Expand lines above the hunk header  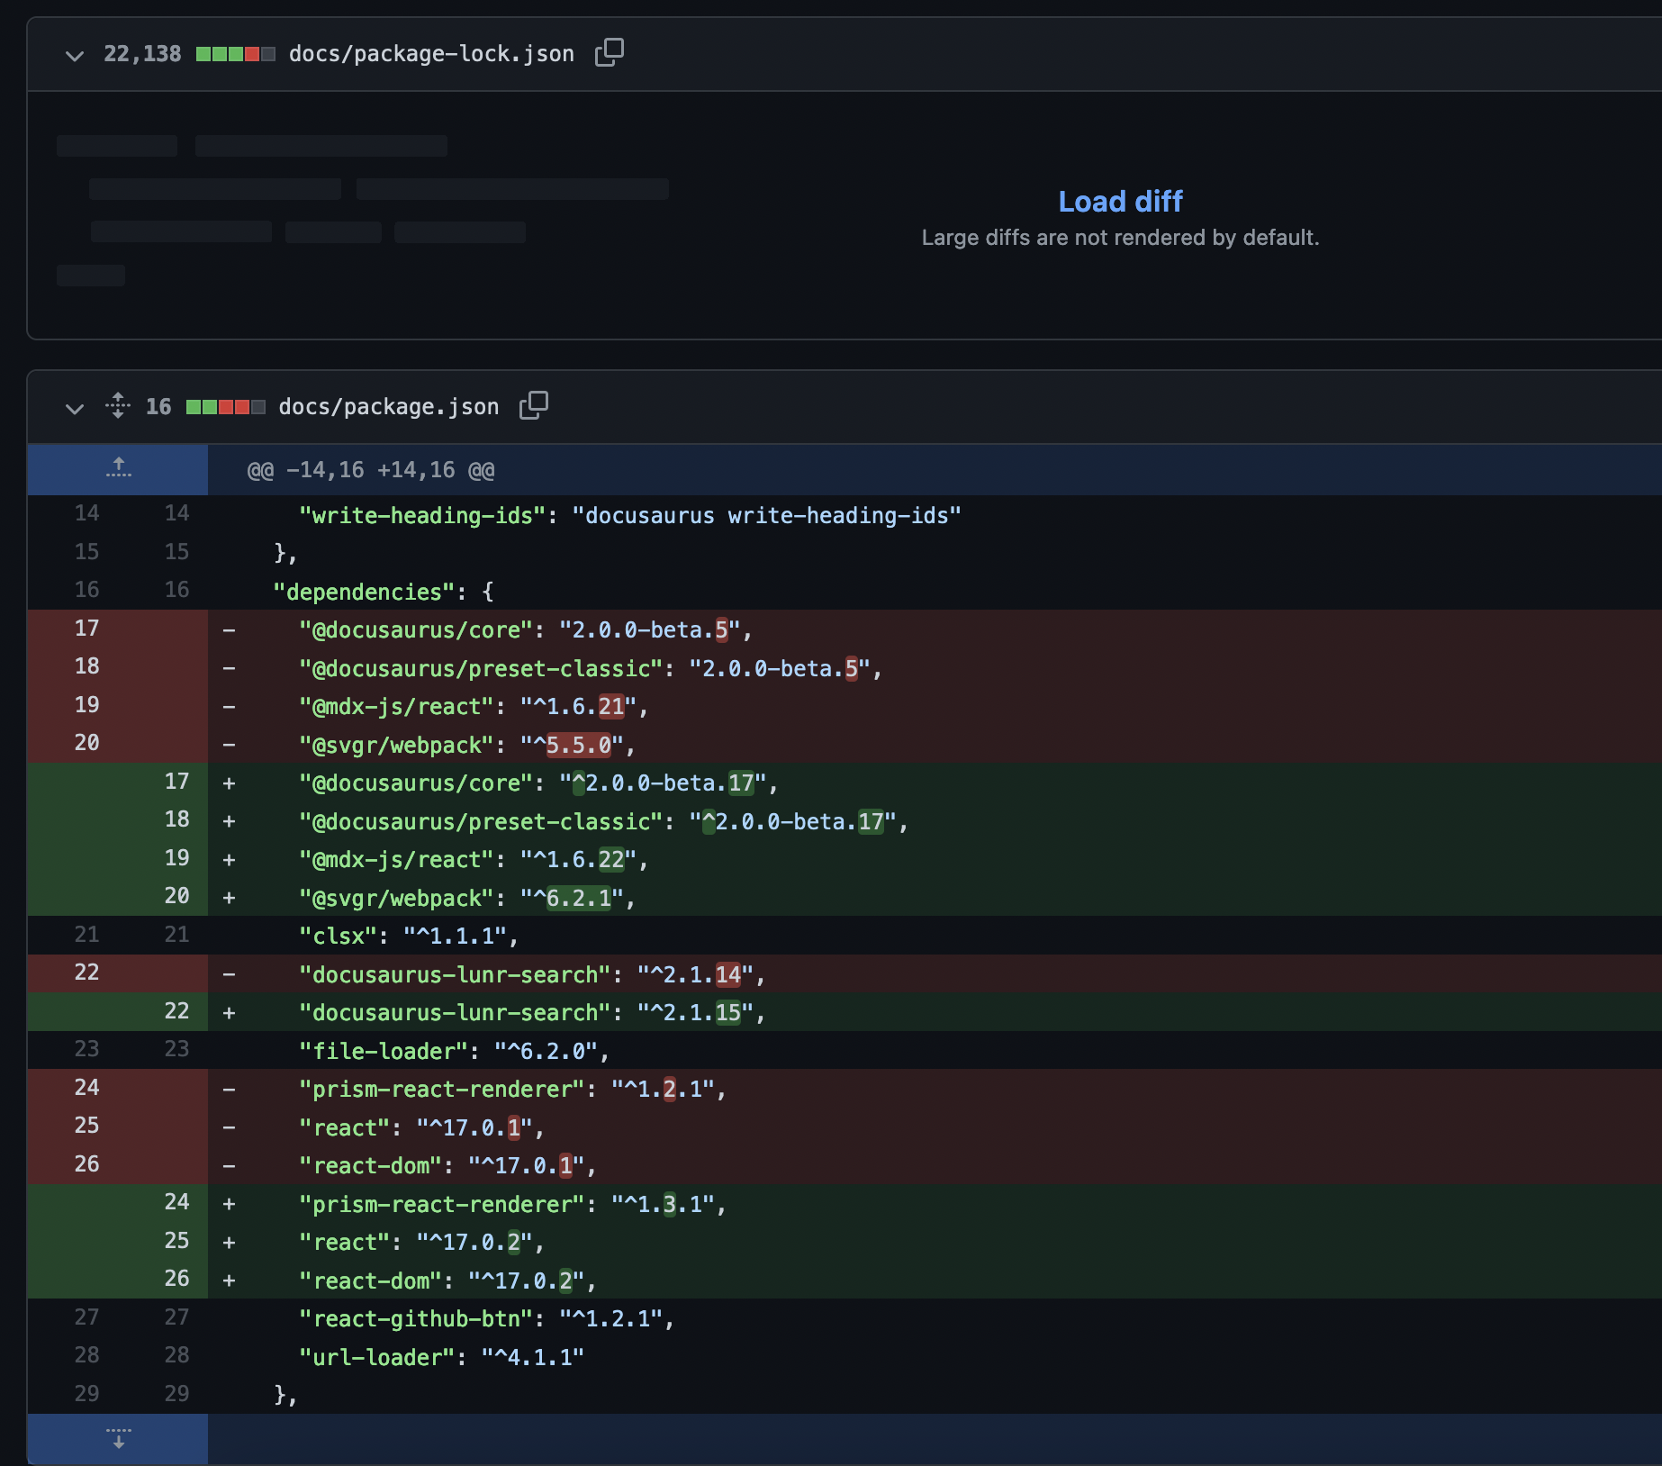118,469
